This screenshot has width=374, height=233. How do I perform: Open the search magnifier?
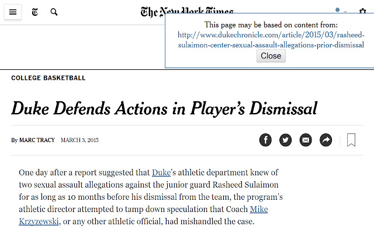click(x=54, y=12)
